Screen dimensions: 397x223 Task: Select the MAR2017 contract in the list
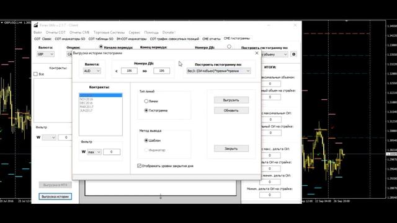point(100,107)
